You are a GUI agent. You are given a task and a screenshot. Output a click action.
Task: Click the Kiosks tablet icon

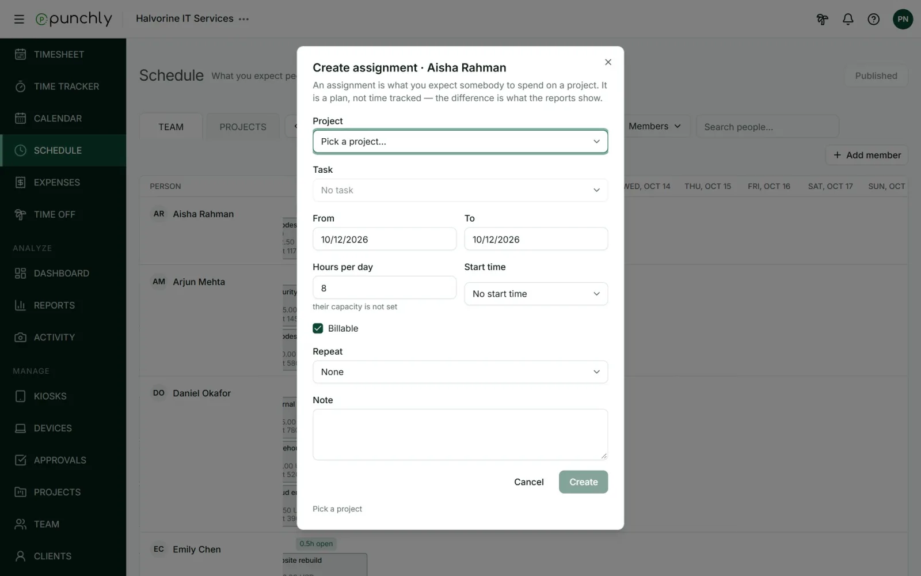pos(20,396)
